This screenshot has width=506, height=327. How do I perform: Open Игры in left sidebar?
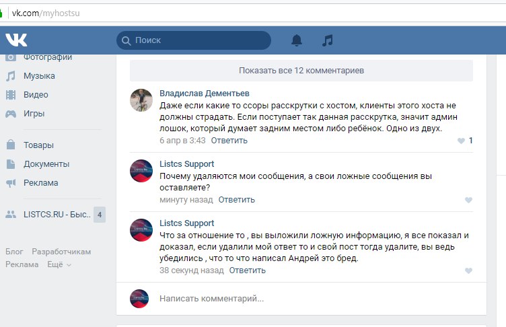[34, 114]
